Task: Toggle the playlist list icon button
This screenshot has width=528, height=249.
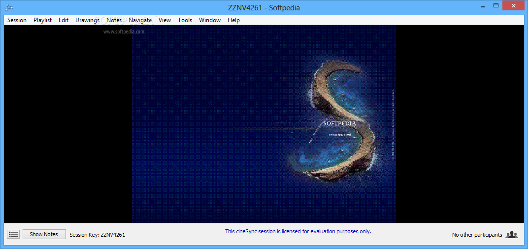Action: pyautogui.click(x=13, y=234)
